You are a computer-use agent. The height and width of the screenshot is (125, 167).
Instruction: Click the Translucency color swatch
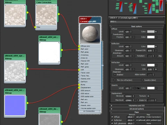pos(151,37)
